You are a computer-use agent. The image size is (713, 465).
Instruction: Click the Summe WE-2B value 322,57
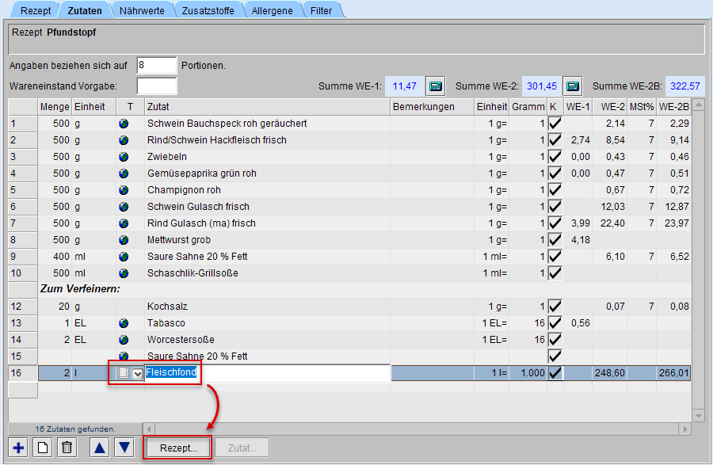684,86
